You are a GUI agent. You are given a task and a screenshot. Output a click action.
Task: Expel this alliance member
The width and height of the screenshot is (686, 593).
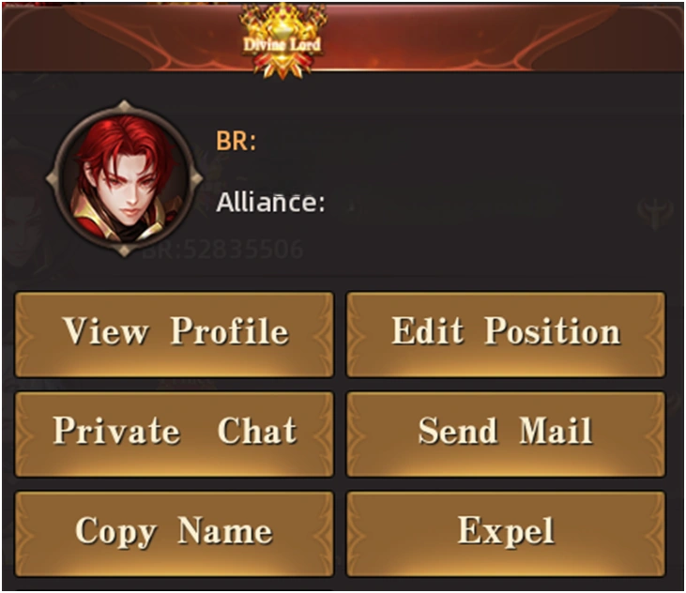point(506,534)
